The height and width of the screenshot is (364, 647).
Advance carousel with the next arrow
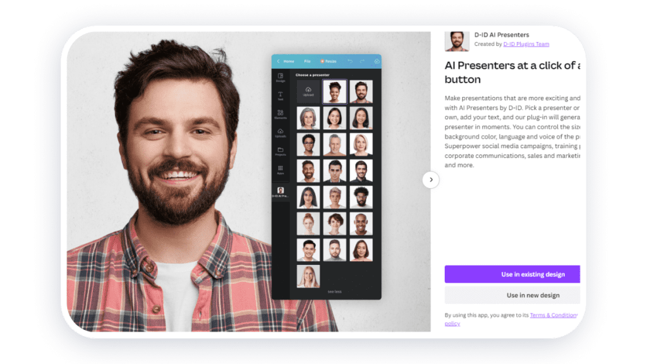click(x=431, y=180)
